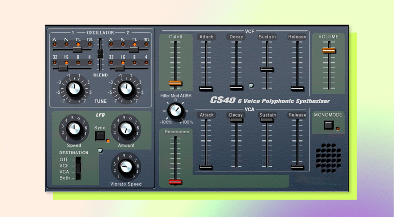Viewport: 394px width, 217px height.
Task: Set Oscillator 2 octave LED to 16
Action: pos(123,63)
